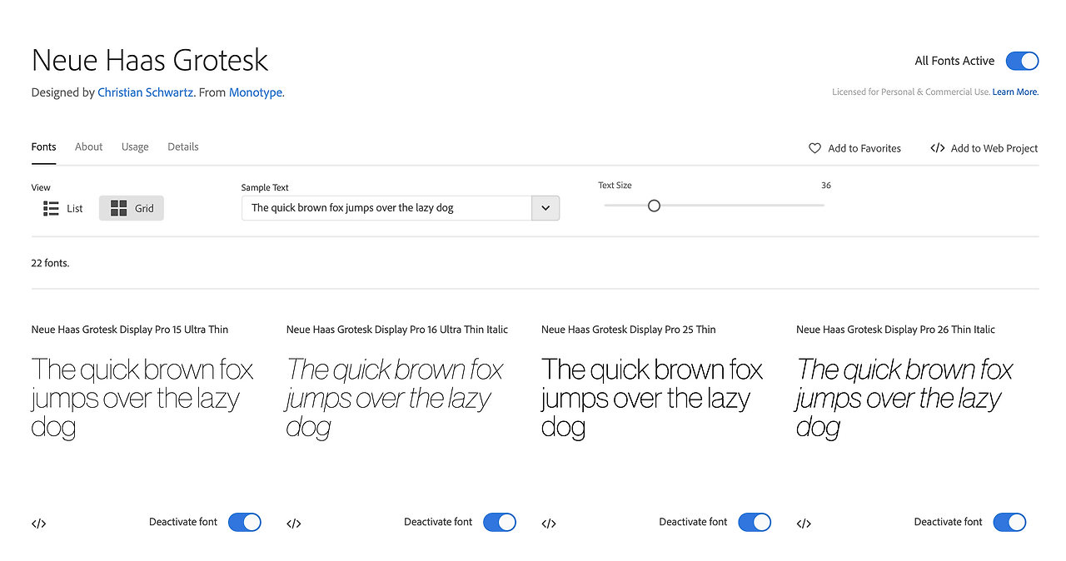1066x561 pixels.
Task: Open embed code for 26 Thin Italic font
Action: 803,524
